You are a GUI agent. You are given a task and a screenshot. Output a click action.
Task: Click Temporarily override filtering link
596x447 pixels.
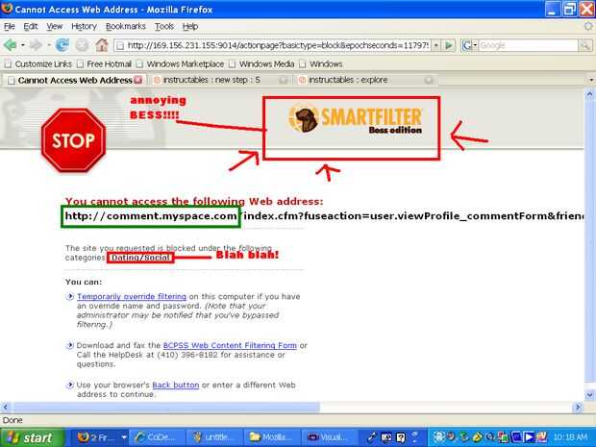[132, 296]
